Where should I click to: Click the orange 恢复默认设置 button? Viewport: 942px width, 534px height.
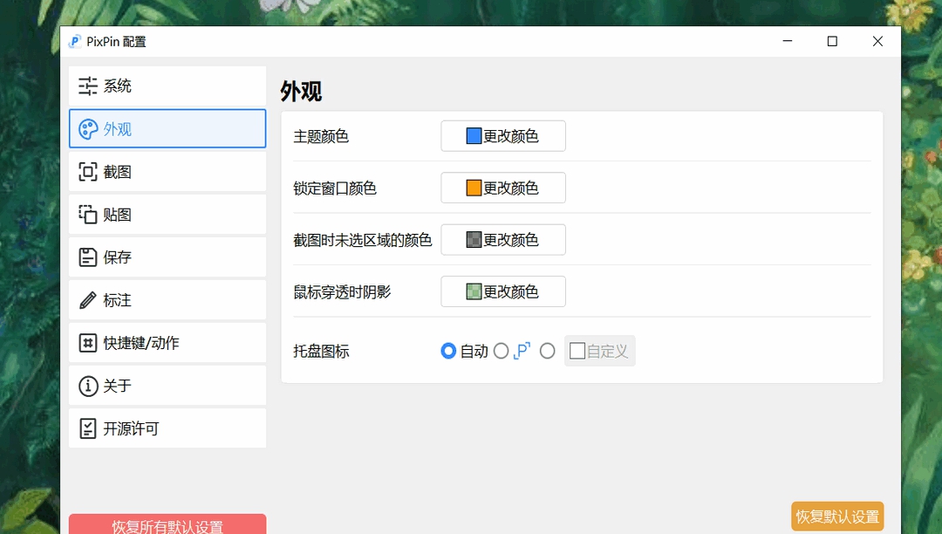(x=837, y=516)
